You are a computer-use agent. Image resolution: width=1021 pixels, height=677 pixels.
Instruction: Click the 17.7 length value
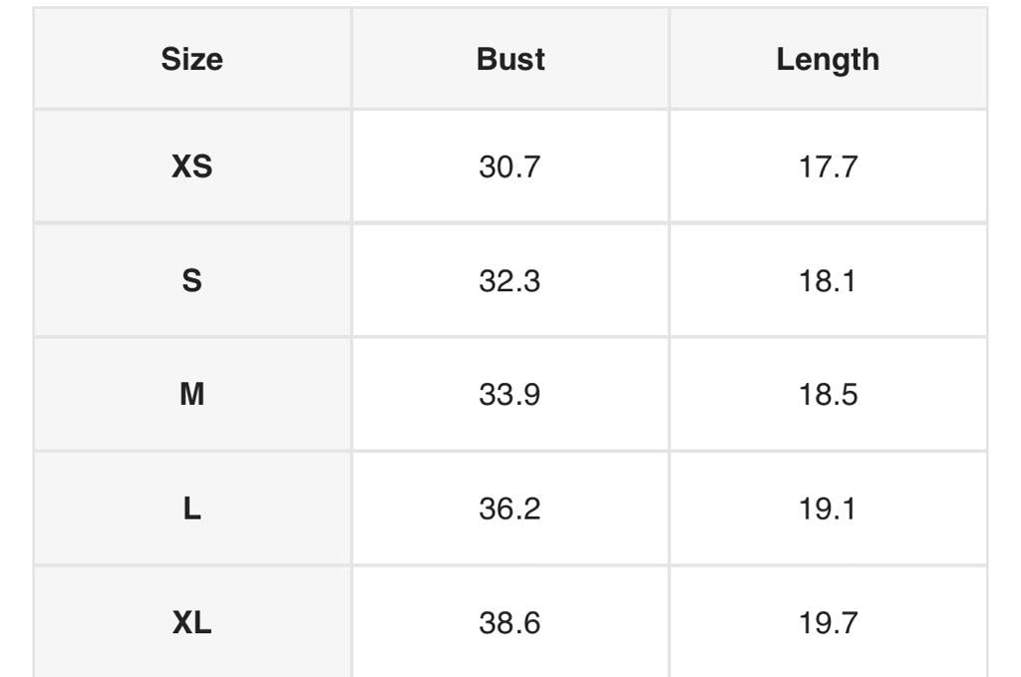[x=828, y=167]
